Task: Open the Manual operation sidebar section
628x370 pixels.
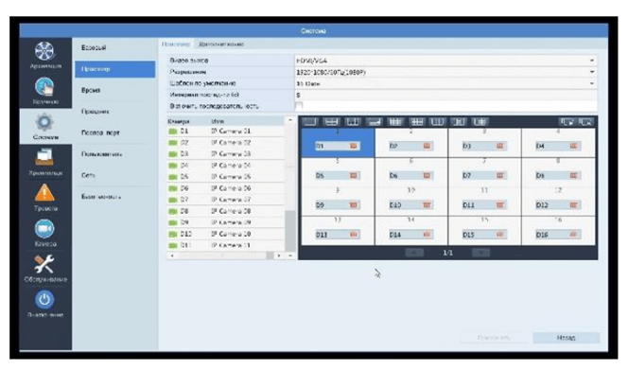Action: 44,91
